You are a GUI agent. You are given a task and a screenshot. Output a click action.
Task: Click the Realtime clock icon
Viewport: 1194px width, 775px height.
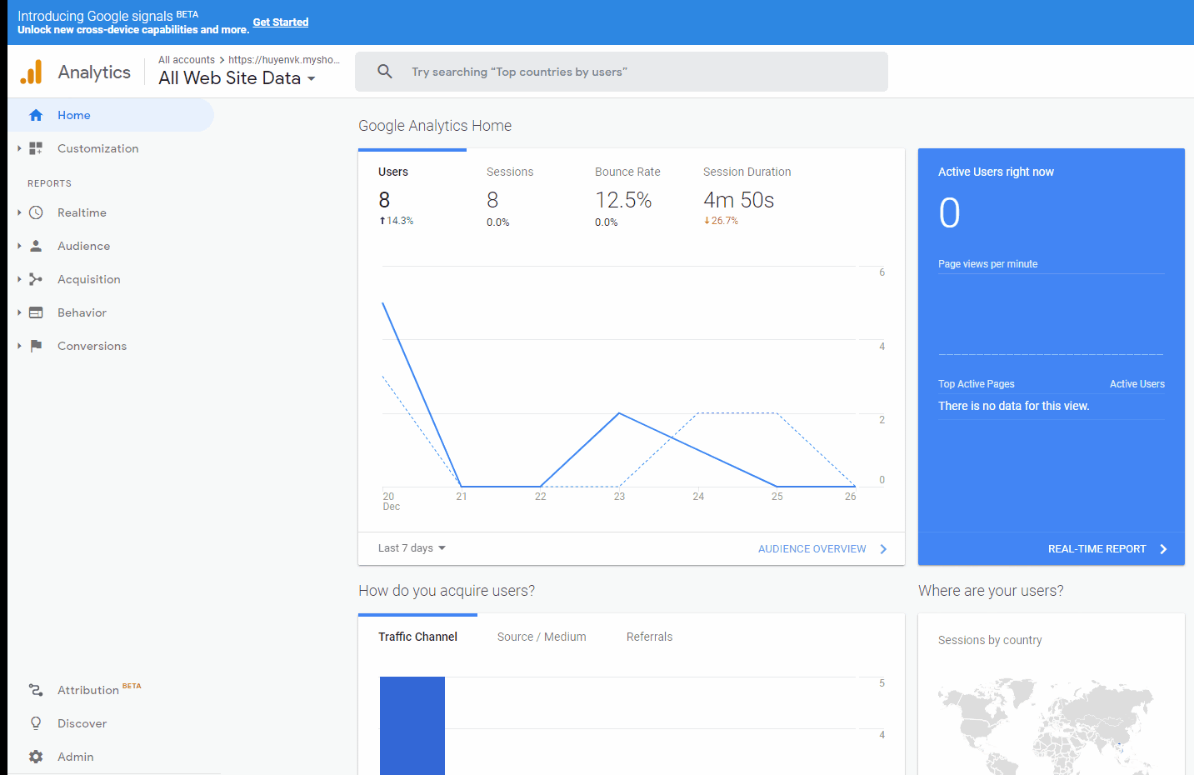(x=36, y=212)
